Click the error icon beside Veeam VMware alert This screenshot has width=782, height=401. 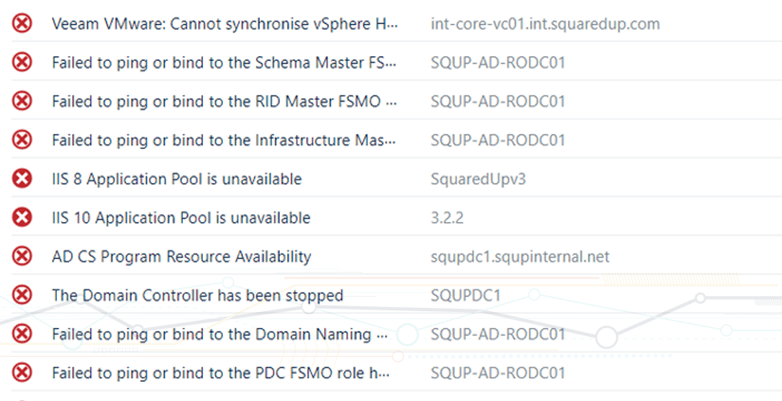tap(22, 23)
